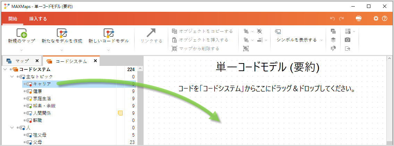Select the 父母 code

[37, 143]
